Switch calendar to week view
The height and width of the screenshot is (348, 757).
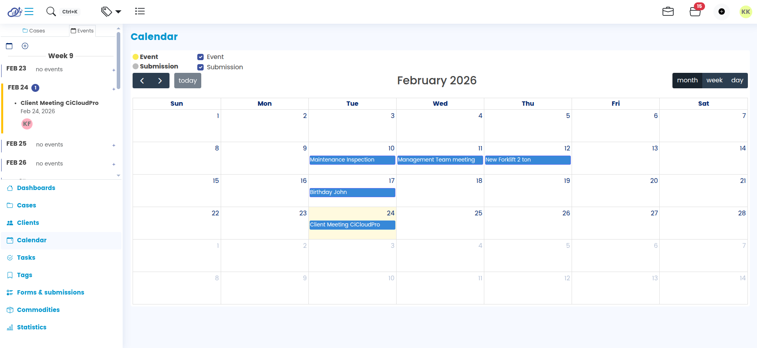pyautogui.click(x=714, y=80)
